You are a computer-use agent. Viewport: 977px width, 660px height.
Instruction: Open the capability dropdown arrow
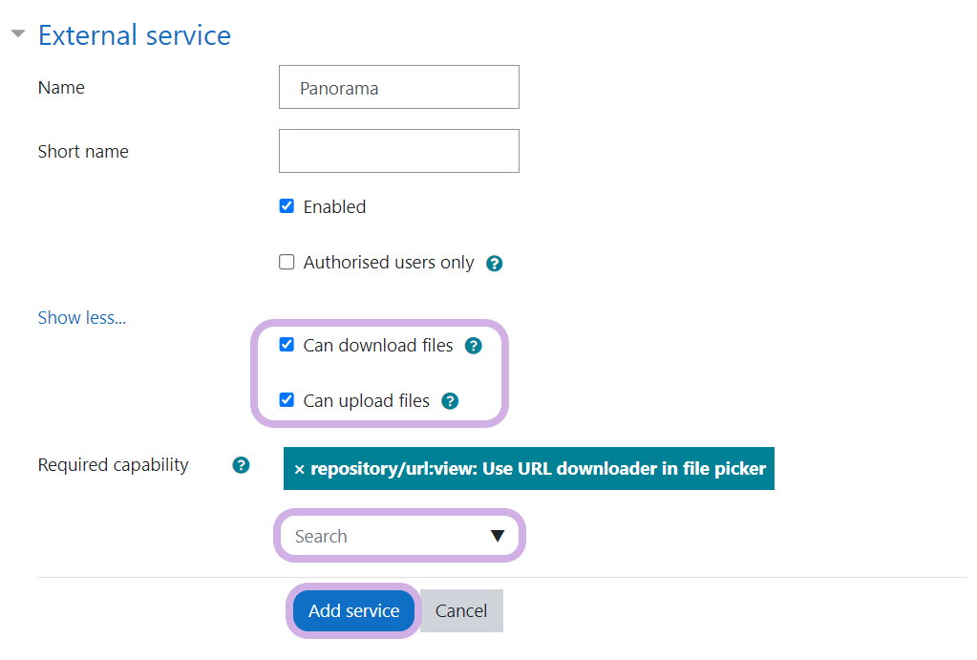[x=497, y=536]
